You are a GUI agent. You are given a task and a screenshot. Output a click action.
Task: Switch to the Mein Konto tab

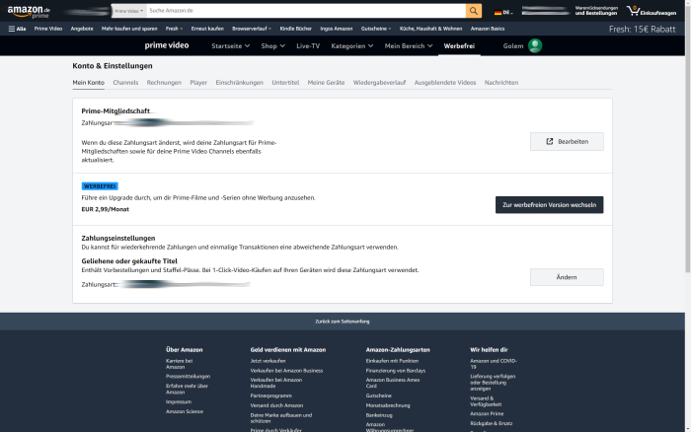click(89, 82)
